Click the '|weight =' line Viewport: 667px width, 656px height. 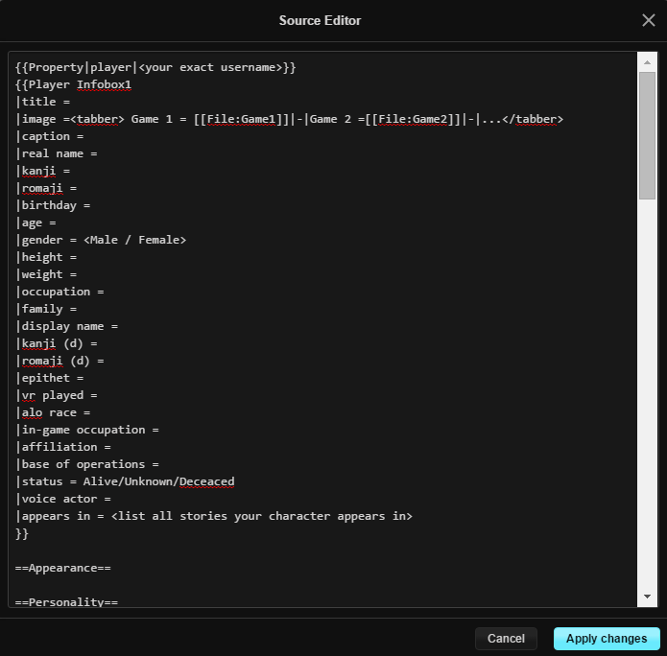[x=46, y=274]
